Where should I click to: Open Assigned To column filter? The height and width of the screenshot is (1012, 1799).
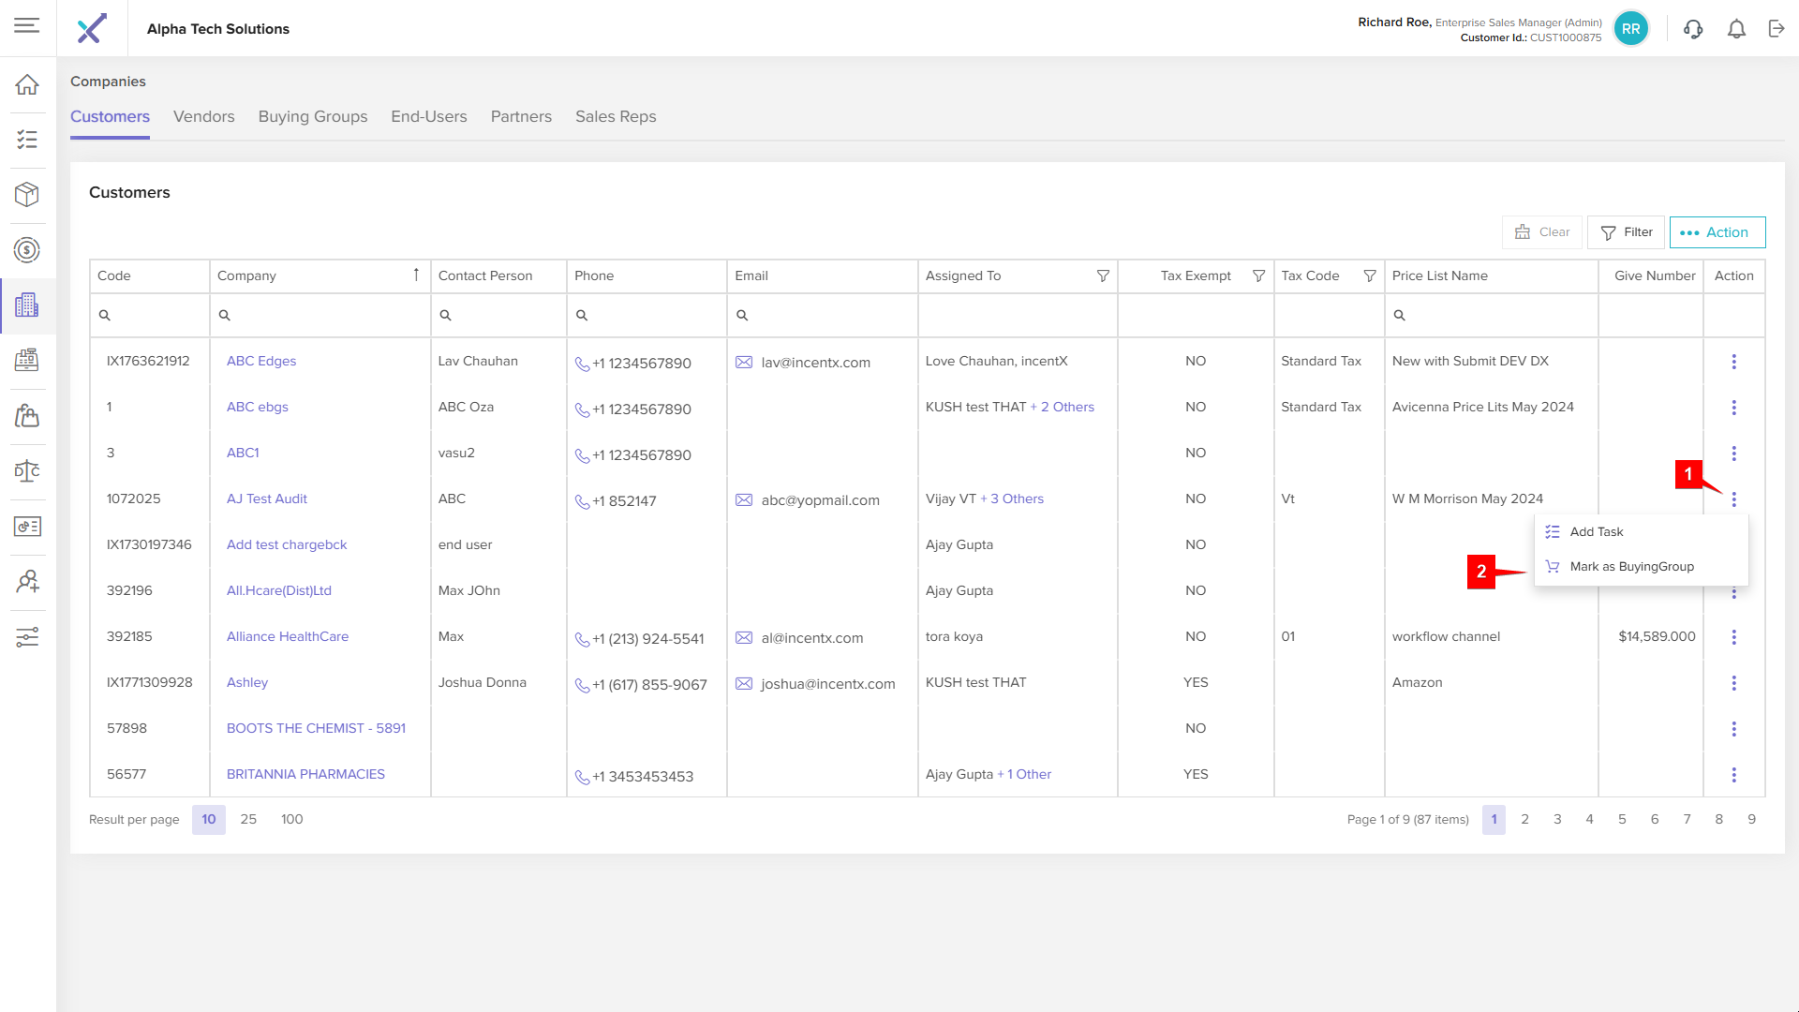pos(1103,276)
